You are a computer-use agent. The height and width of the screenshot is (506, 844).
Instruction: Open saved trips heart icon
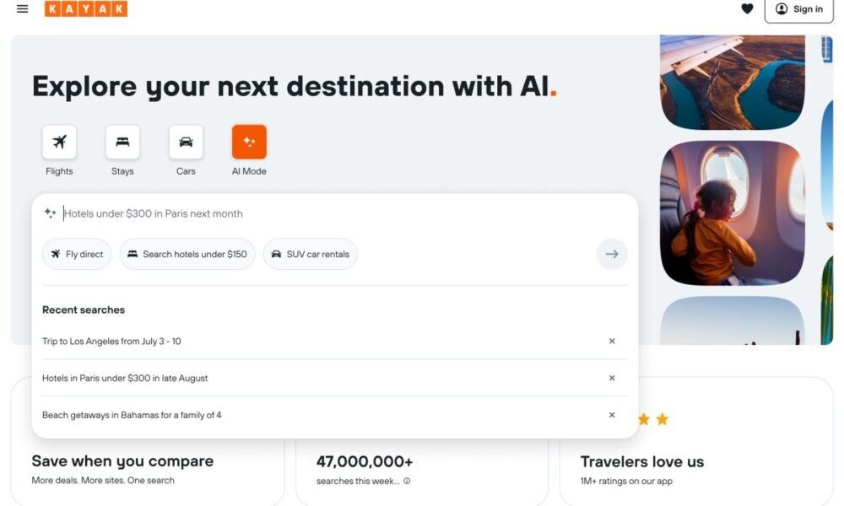click(747, 9)
